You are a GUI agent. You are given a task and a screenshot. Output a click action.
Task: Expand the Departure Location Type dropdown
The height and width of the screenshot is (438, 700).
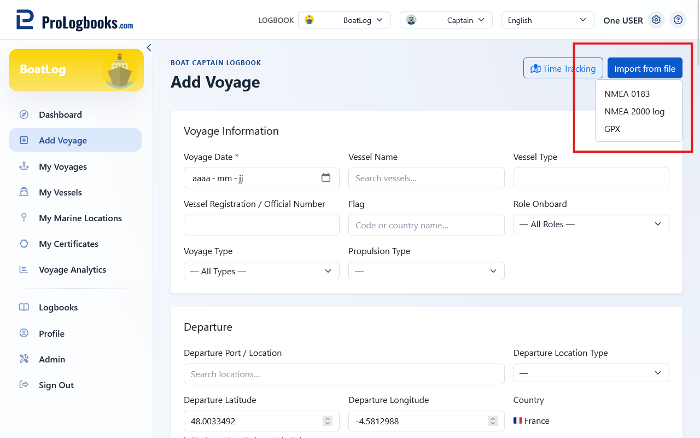pyautogui.click(x=591, y=373)
